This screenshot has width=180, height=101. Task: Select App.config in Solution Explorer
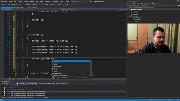tap(136, 14)
